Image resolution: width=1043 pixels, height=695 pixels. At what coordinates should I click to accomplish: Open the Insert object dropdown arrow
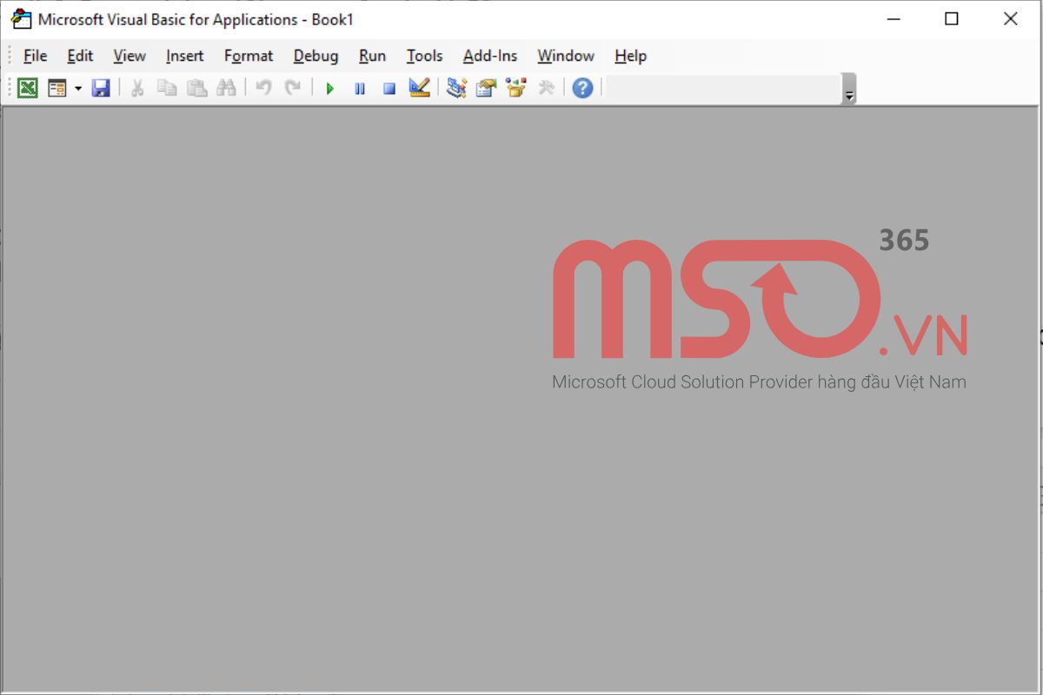(78, 88)
